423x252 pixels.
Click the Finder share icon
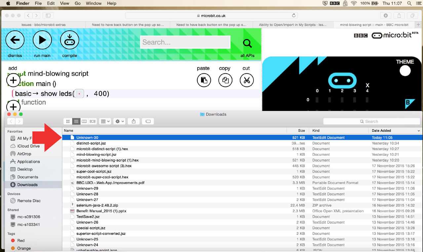pyautogui.click(x=134, y=122)
